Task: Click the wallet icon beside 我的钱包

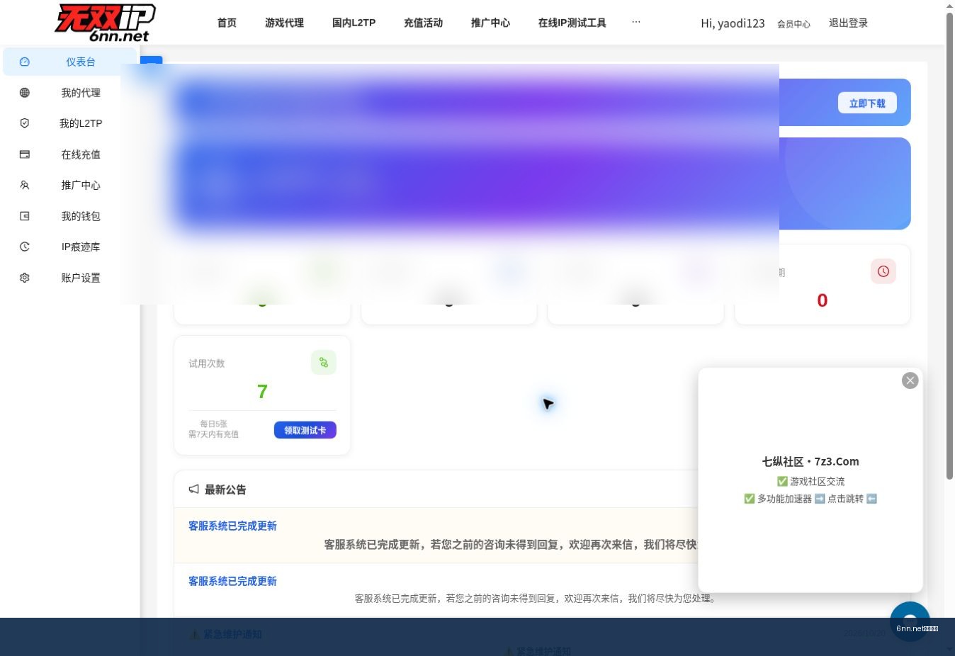Action: (25, 216)
